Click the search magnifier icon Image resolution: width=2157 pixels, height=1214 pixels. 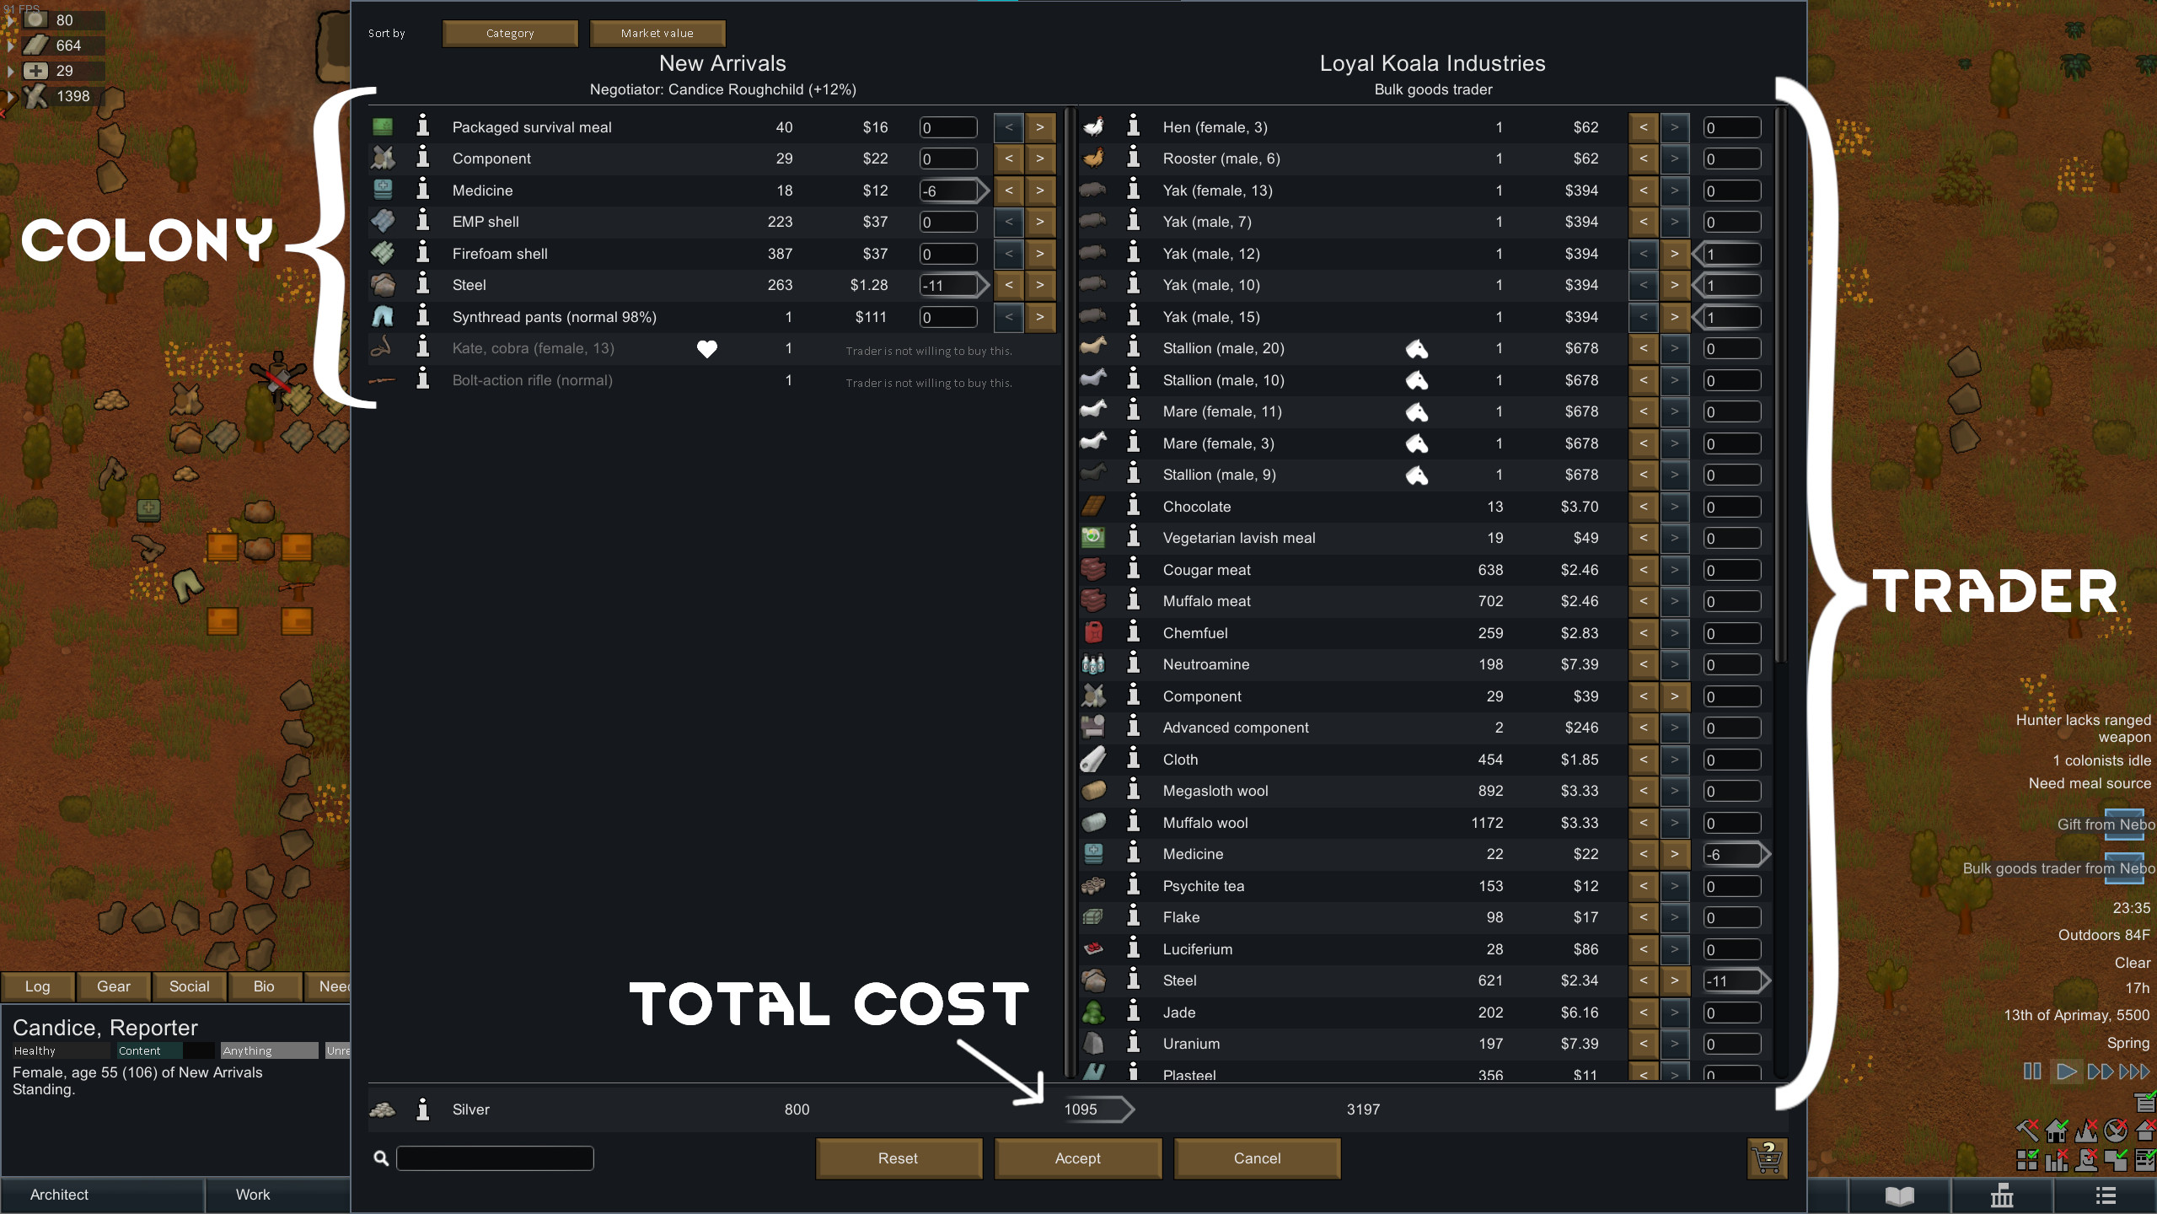[x=381, y=1158]
